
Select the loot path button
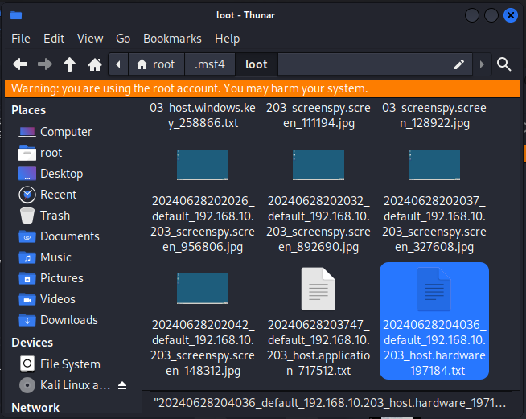click(x=257, y=64)
